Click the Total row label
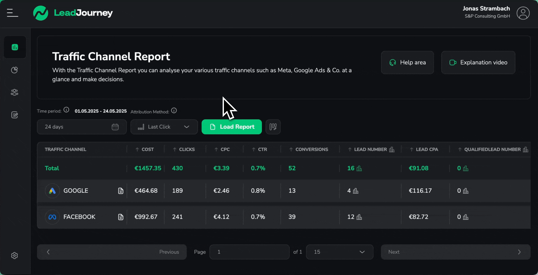 point(52,168)
